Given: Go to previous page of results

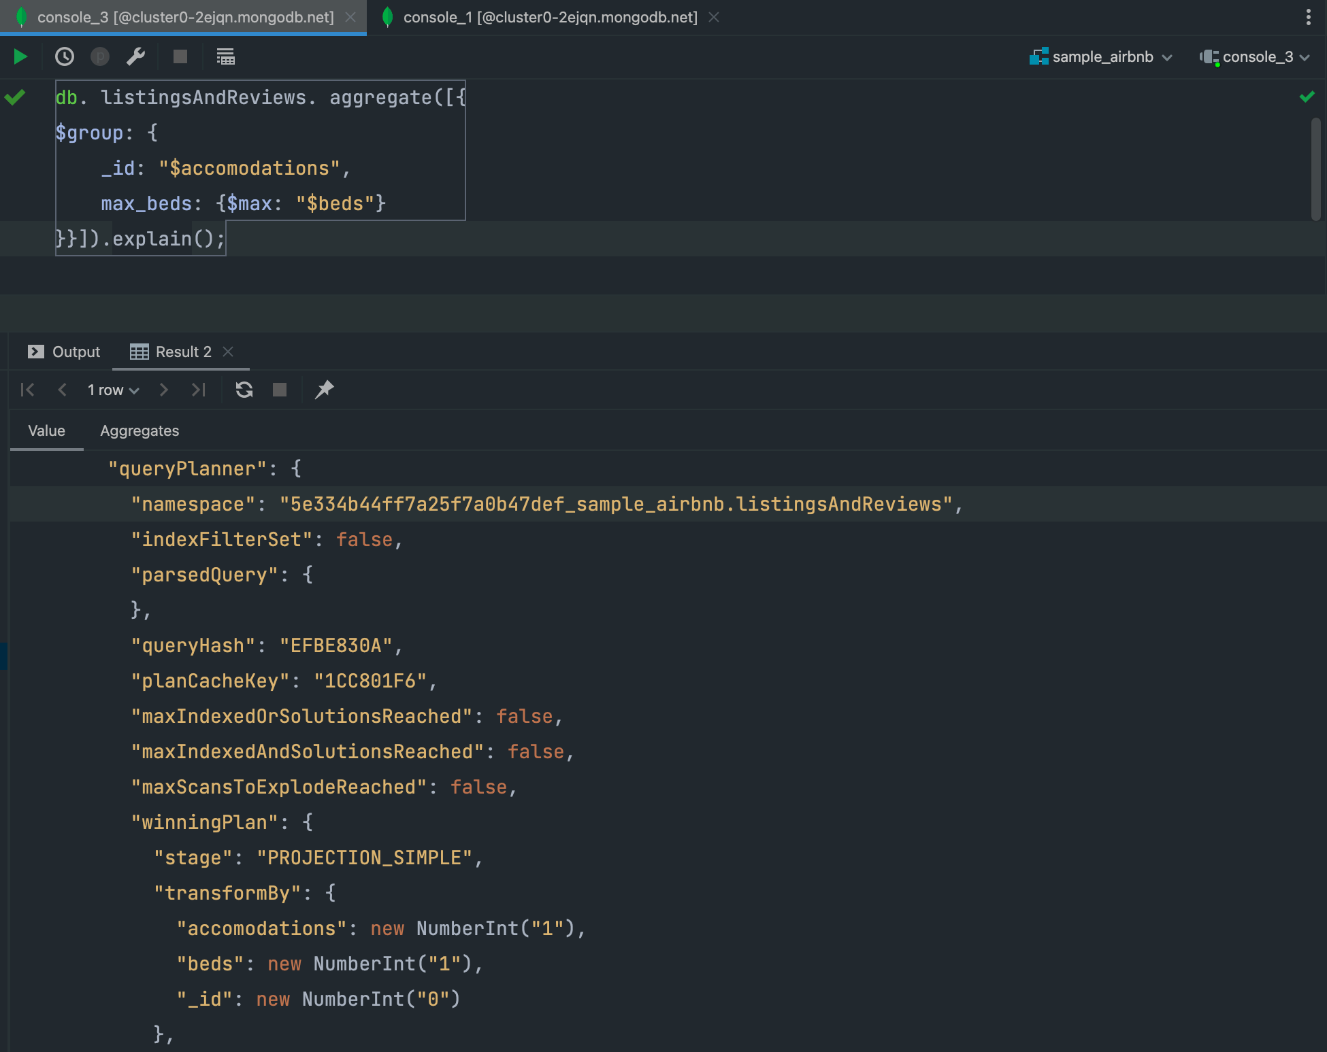Looking at the screenshot, I should pos(62,390).
